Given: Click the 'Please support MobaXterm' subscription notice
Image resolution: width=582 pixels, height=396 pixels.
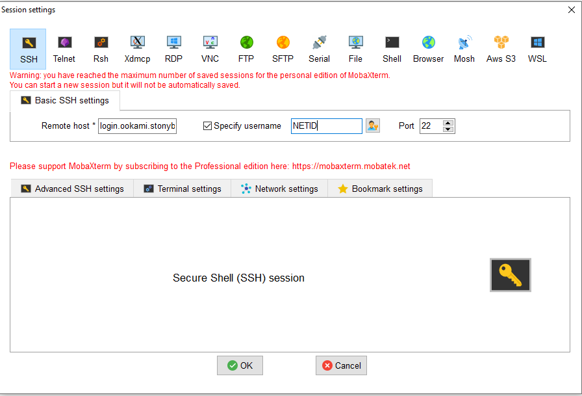Looking at the screenshot, I should tap(210, 166).
